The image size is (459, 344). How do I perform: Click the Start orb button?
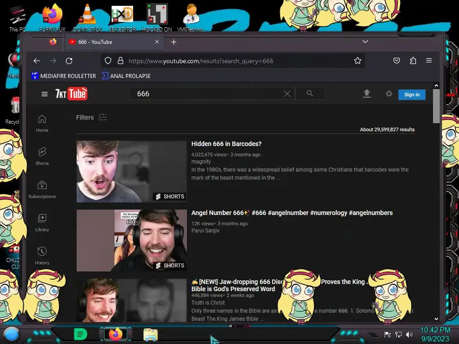point(11,334)
